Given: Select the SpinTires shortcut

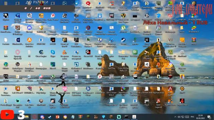Looking at the screenshot, I should [111, 64].
